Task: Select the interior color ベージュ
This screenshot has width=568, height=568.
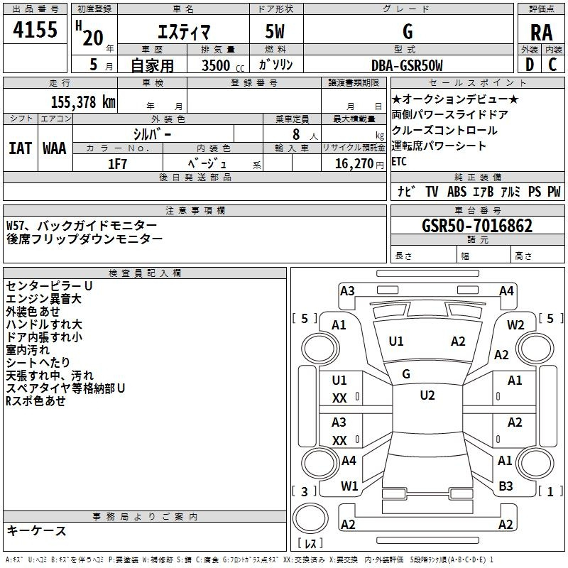Action: click(x=207, y=164)
